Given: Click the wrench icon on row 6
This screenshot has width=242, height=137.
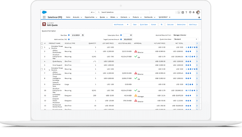Looking at the screenshot, I should click(192, 69).
